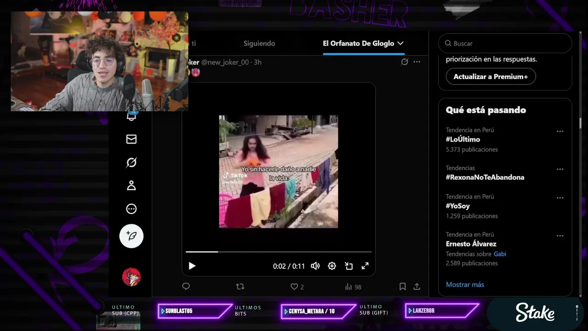Open the #LoÚltimo trend

(463, 139)
